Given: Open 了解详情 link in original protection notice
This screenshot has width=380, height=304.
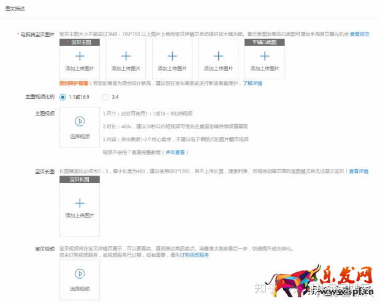Looking at the screenshot, I should tap(252, 83).
